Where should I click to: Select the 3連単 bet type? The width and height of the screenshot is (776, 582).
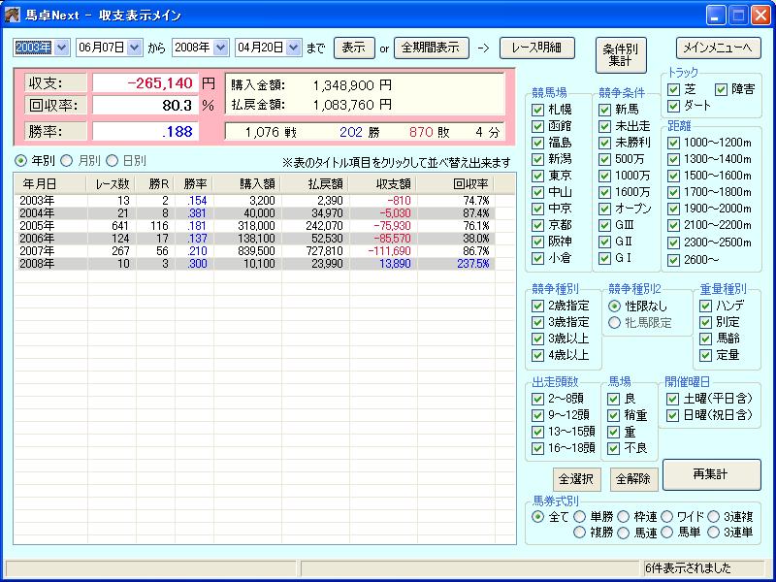tap(715, 532)
